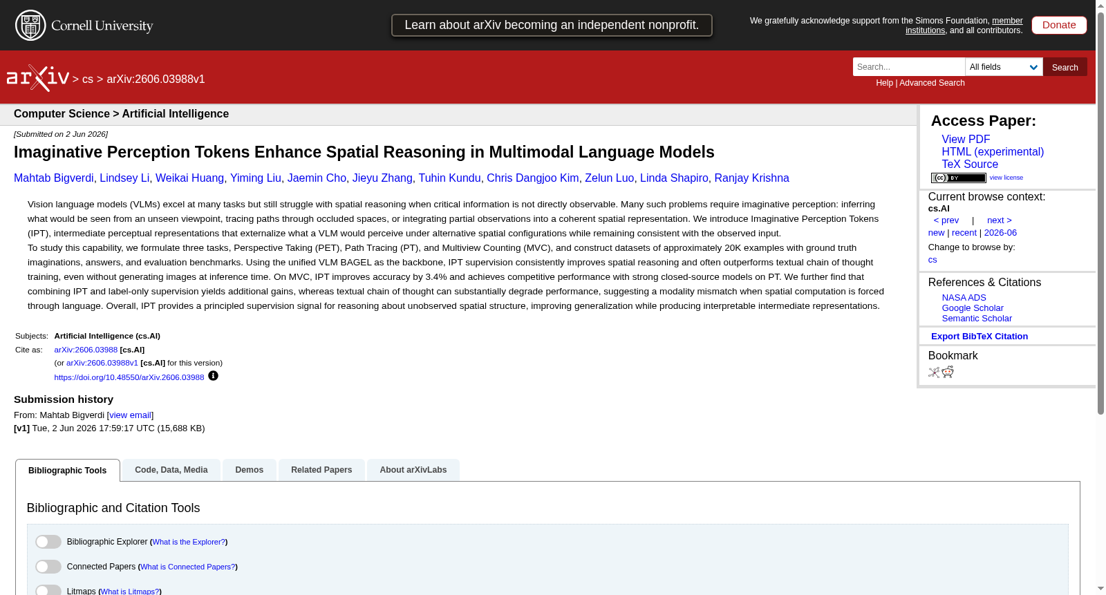Open View PDF link
This screenshot has width=1106, height=595.
(x=966, y=140)
